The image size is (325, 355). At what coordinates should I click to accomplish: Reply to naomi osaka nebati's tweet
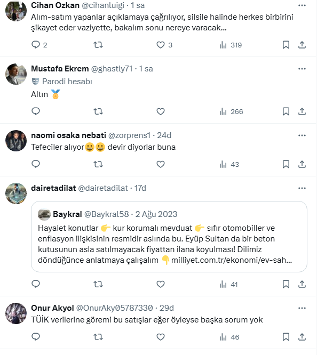click(36, 164)
